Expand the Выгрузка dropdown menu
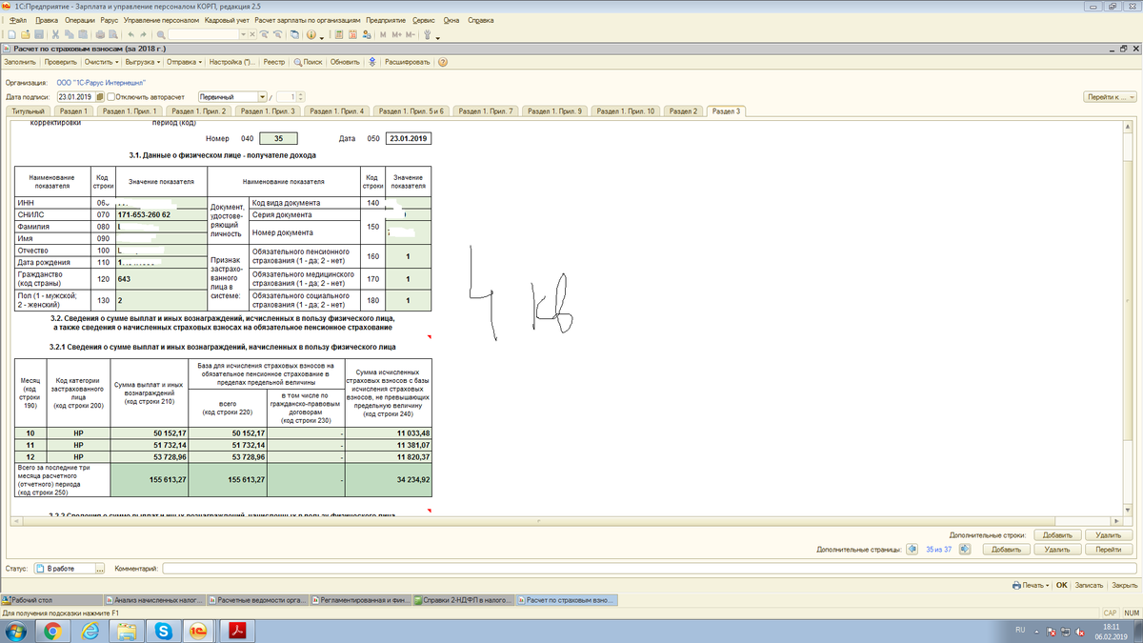This screenshot has height=643, width=1143. [143, 62]
